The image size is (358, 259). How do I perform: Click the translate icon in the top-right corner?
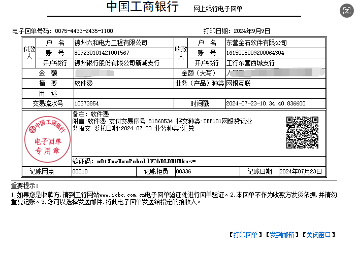[347, 11]
